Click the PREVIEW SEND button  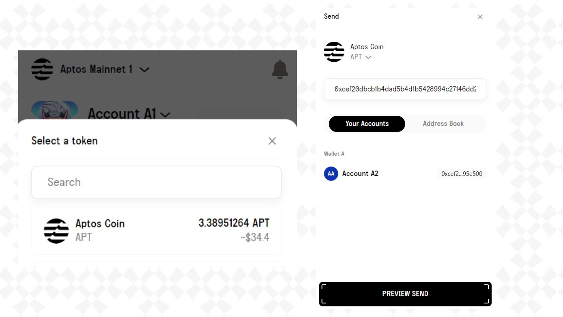coord(405,294)
